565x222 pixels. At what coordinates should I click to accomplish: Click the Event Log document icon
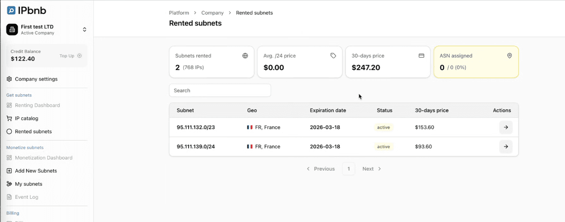pyautogui.click(x=9, y=197)
